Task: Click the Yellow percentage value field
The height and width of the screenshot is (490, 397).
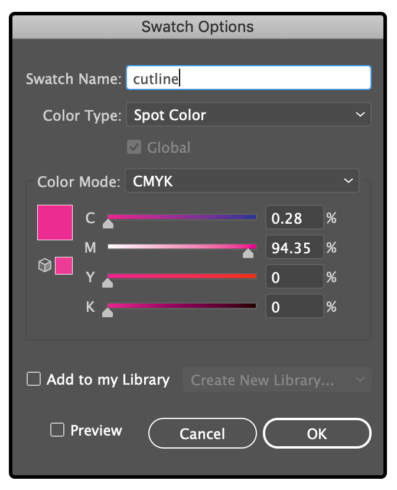Action: tap(294, 278)
